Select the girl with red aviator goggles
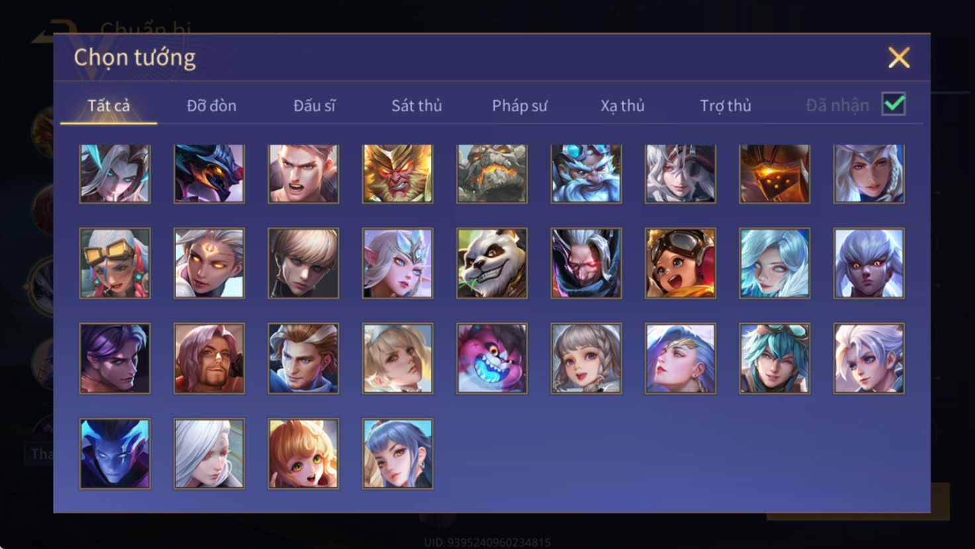Viewport: 975px width, 549px height. click(x=680, y=264)
